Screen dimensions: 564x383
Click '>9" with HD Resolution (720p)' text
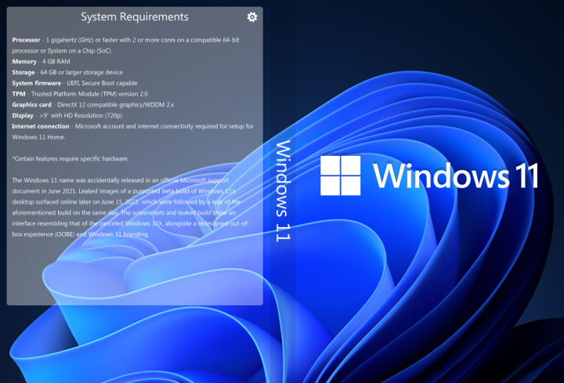81,115
